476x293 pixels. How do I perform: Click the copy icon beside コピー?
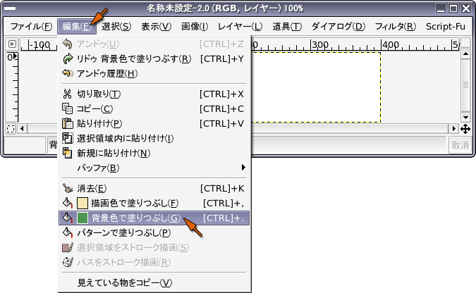[68, 108]
